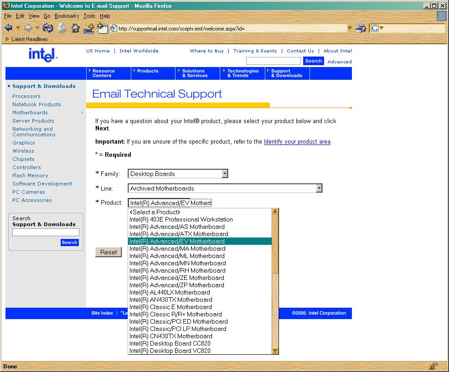Select Intel(R) Desktop Board CC820 option
The height and width of the screenshot is (372, 449).
coord(200,343)
